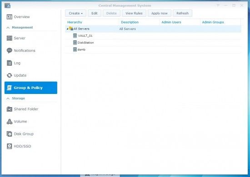Switch to the Log section
The image size is (250, 177).
(x=31, y=63)
